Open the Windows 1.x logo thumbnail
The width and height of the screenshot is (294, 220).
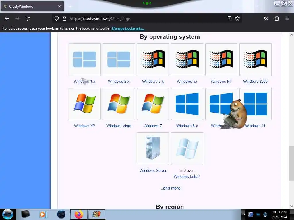[x=85, y=59]
